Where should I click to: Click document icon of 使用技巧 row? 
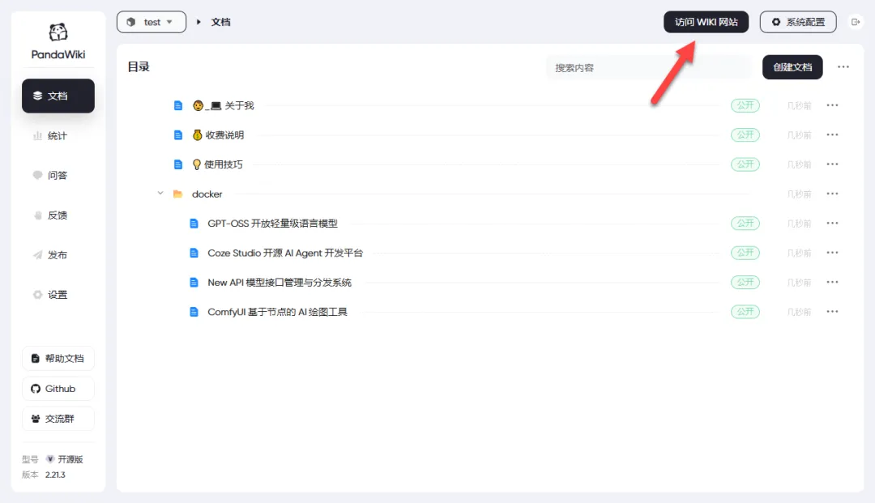pyautogui.click(x=178, y=164)
